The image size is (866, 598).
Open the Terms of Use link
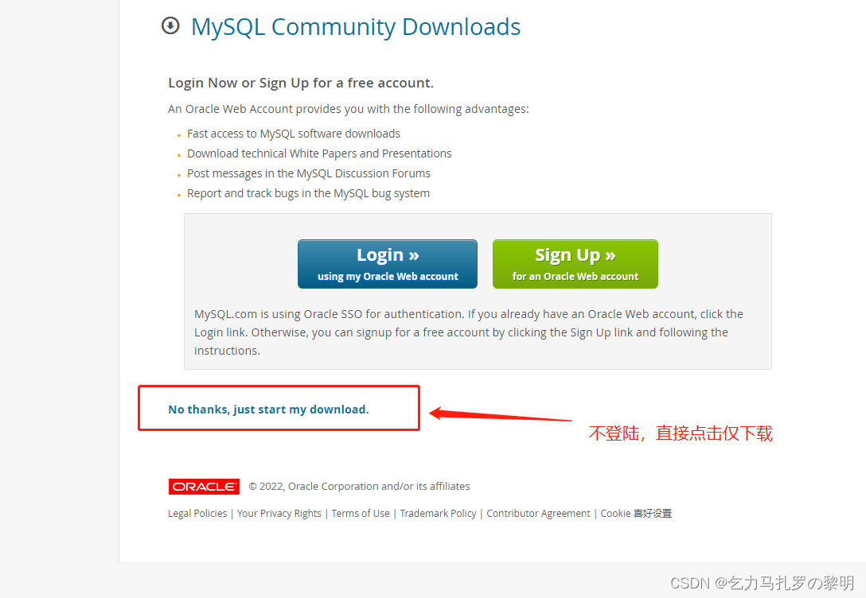tap(360, 513)
